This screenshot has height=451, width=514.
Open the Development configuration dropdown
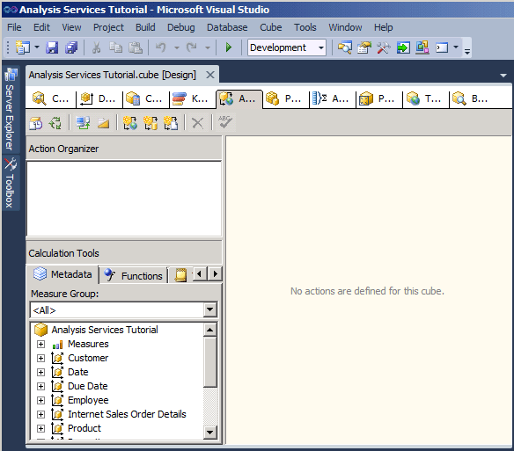(x=321, y=47)
